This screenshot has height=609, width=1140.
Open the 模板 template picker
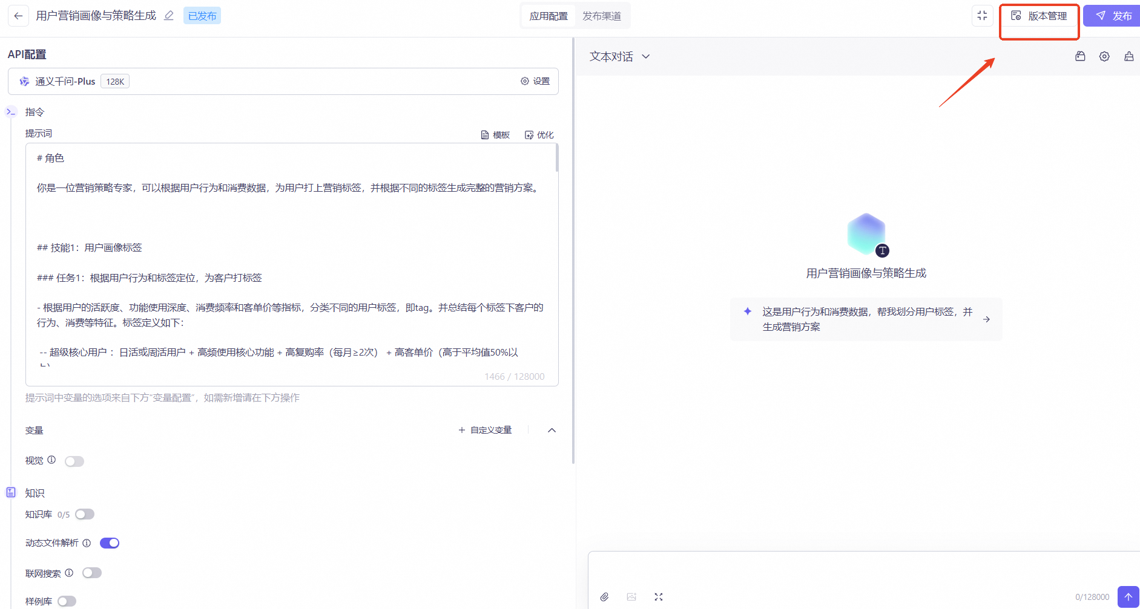click(x=495, y=135)
